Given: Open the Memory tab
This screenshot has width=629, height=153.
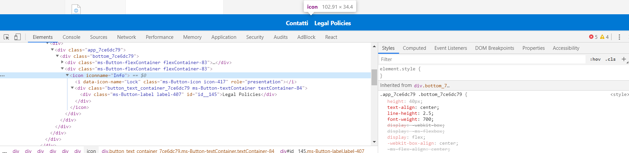Looking at the screenshot, I should point(192,37).
